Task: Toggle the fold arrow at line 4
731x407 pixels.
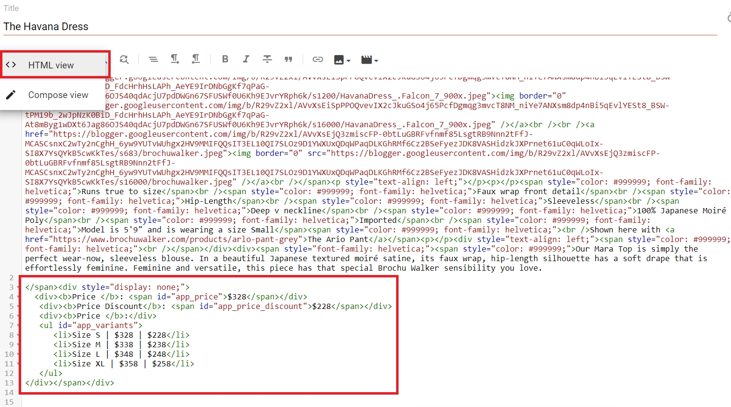Action: 18,297
